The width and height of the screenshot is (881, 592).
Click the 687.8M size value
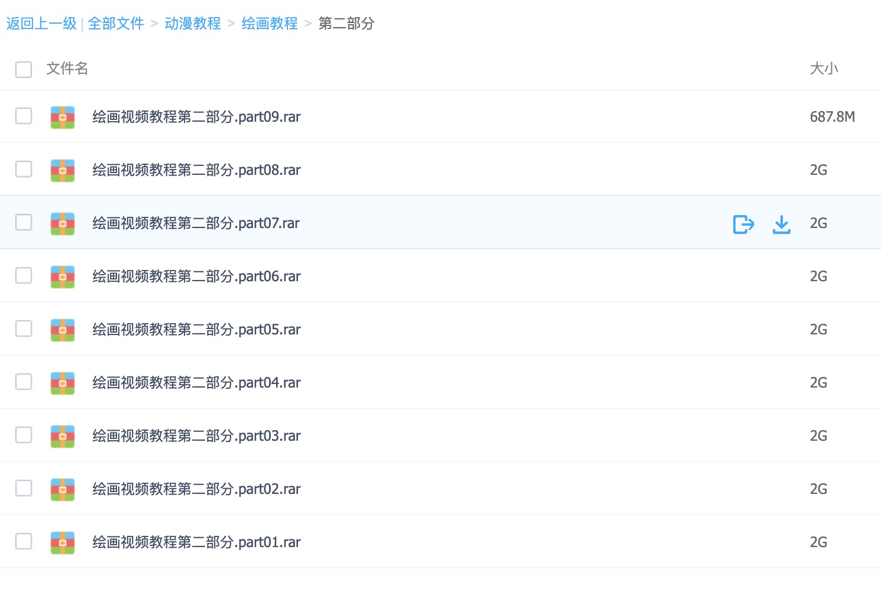833,117
